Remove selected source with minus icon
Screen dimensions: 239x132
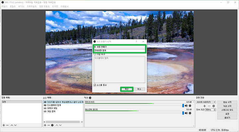pos(48,125)
